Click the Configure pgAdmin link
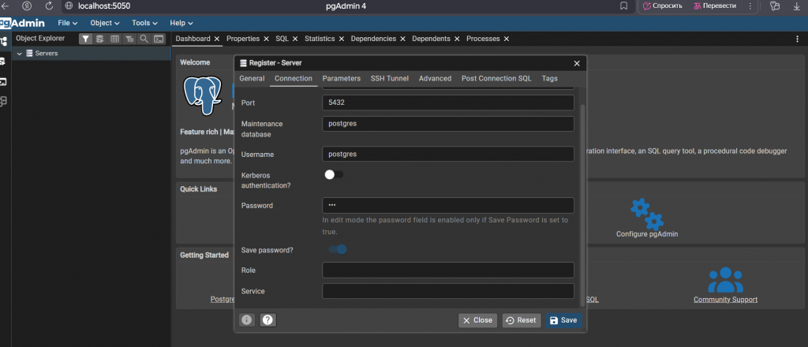The height and width of the screenshot is (347, 808). click(647, 233)
